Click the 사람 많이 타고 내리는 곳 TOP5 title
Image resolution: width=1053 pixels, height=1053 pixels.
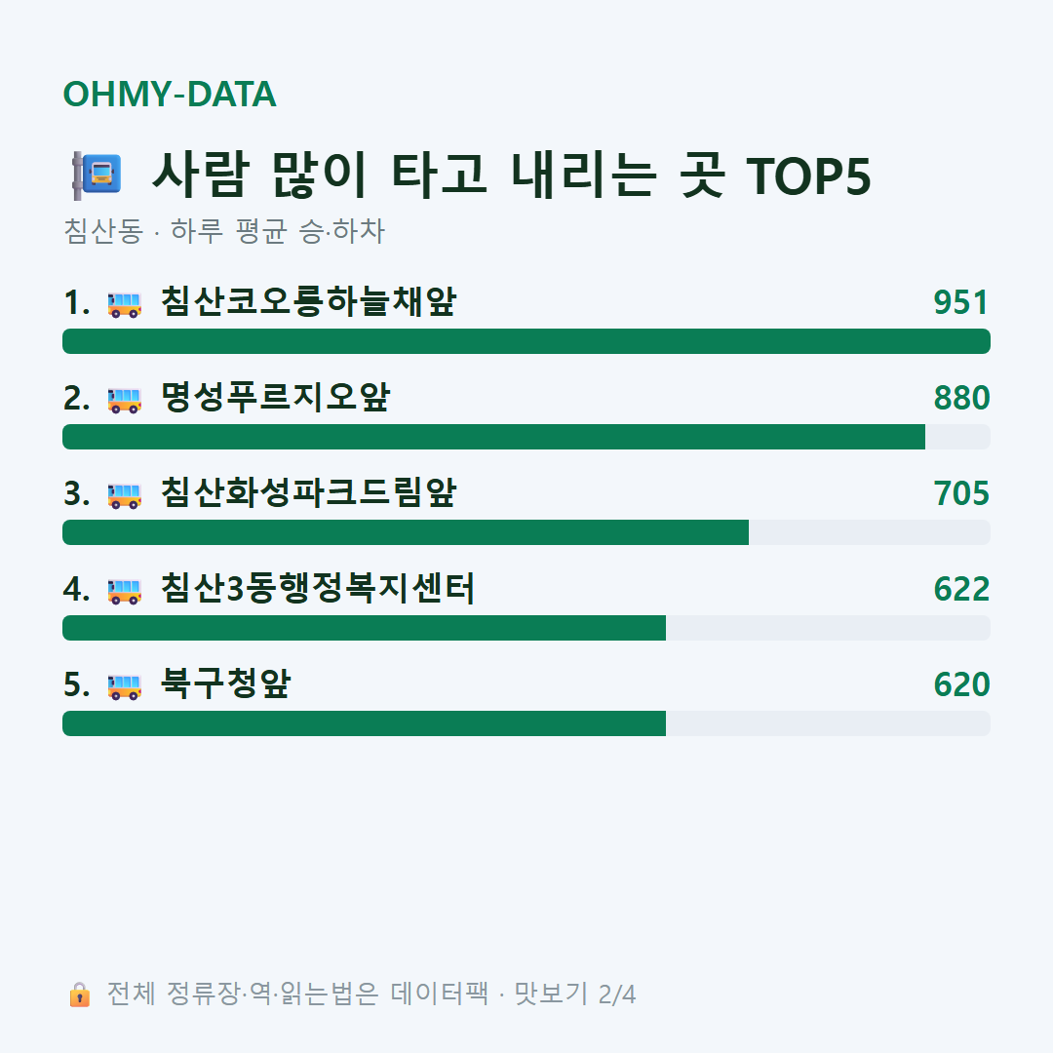coord(512,175)
